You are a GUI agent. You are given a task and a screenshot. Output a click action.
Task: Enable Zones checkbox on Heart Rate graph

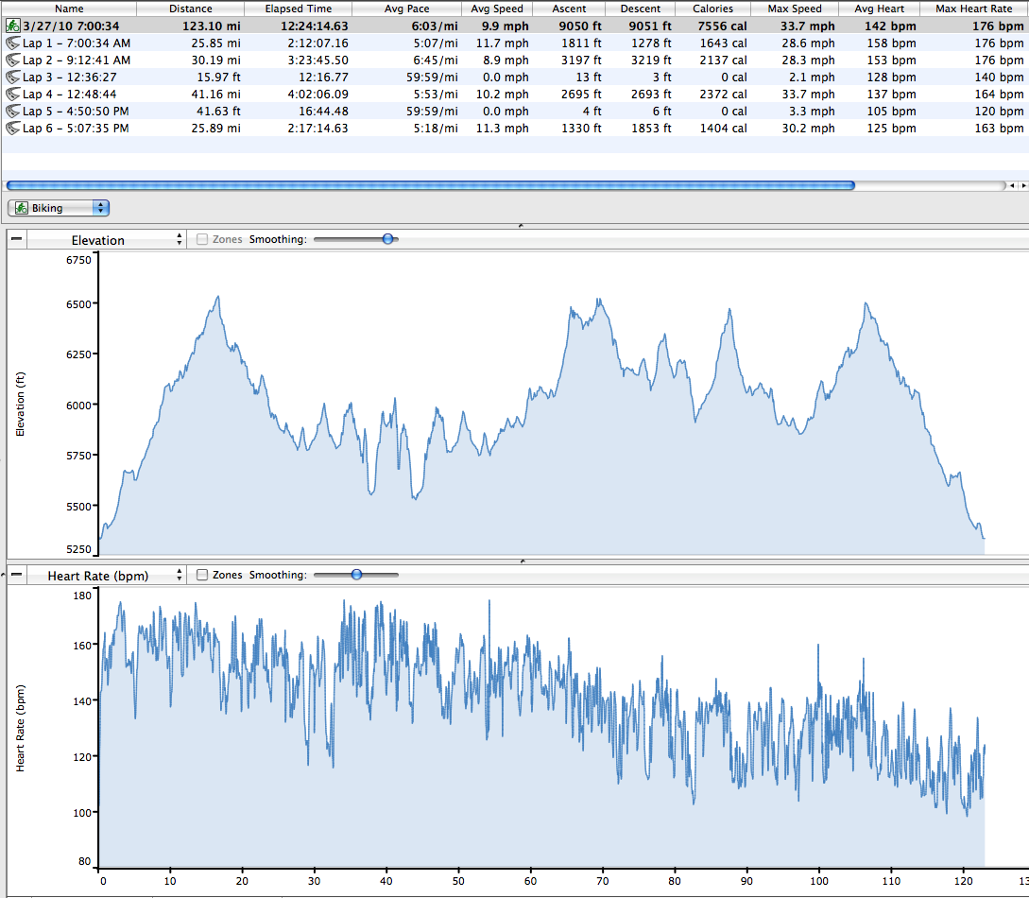[202, 575]
